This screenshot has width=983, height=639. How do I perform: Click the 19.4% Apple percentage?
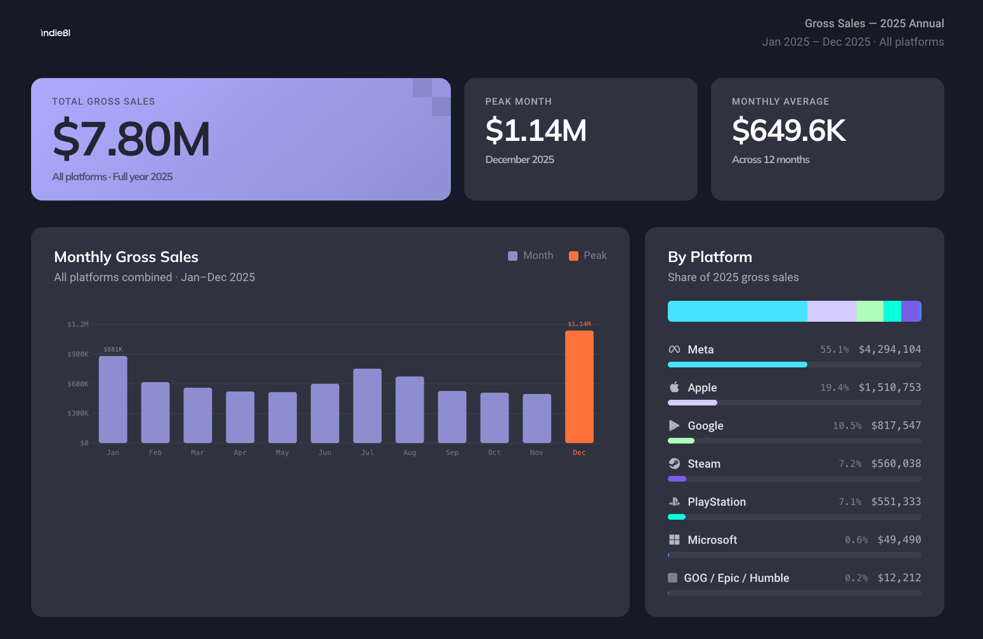[835, 388]
